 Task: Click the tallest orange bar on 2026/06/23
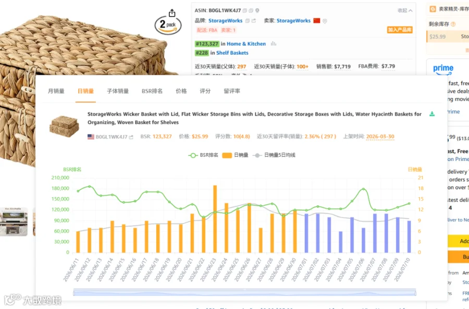[215, 219]
